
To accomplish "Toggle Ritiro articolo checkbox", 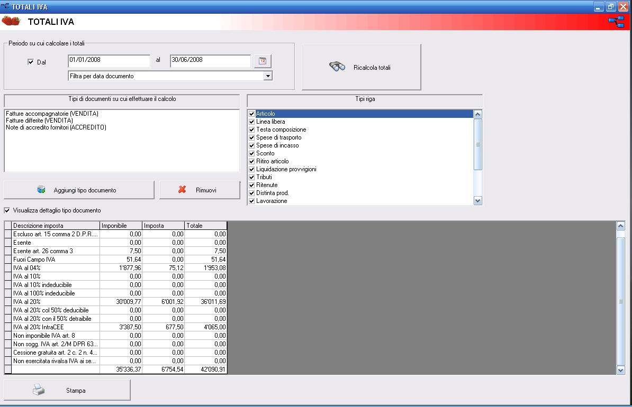I will (x=251, y=161).
